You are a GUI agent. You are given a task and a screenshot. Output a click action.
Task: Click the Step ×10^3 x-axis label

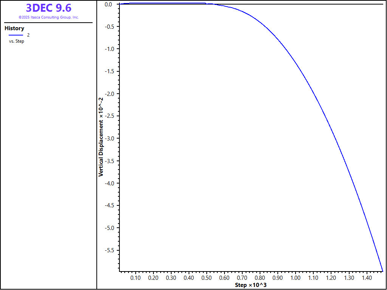(x=251, y=285)
